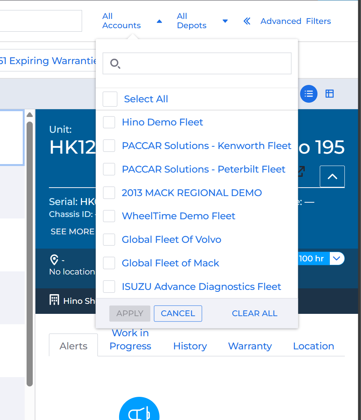Viewport: 361px width, 420px height.
Task: Click the location pin icon showing no location
Action: pos(54,260)
